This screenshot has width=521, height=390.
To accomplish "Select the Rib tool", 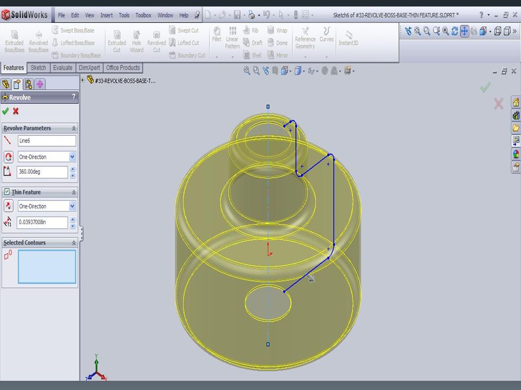I will point(251,30).
